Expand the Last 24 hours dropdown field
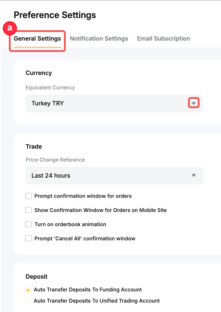 coord(109,175)
